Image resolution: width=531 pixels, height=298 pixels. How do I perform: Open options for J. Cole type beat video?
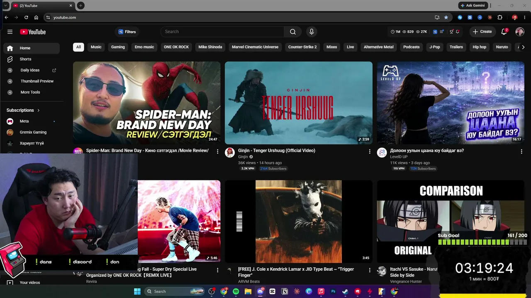tap(370, 270)
